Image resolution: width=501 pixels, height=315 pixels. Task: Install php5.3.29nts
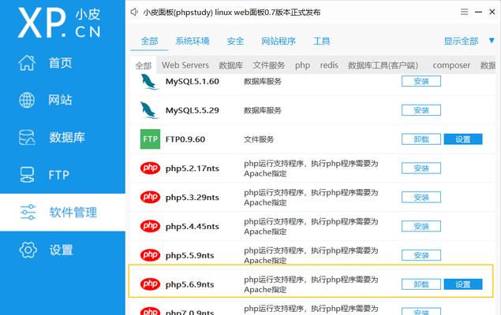click(421, 198)
